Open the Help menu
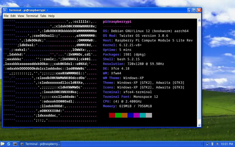 [51, 16]
